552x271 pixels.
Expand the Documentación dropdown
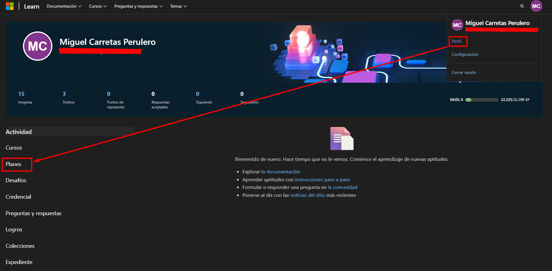[x=64, y=6]
